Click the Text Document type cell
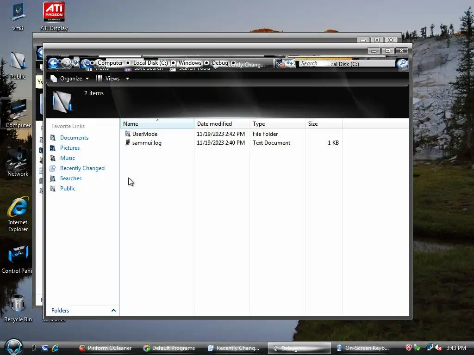The width and height of the screenshot is (474, 355). point(271,143)
